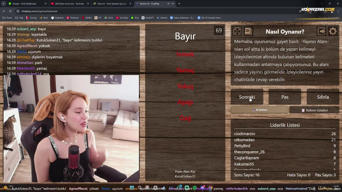Toggle fullscreen with the expand icon

pos(237,31)
